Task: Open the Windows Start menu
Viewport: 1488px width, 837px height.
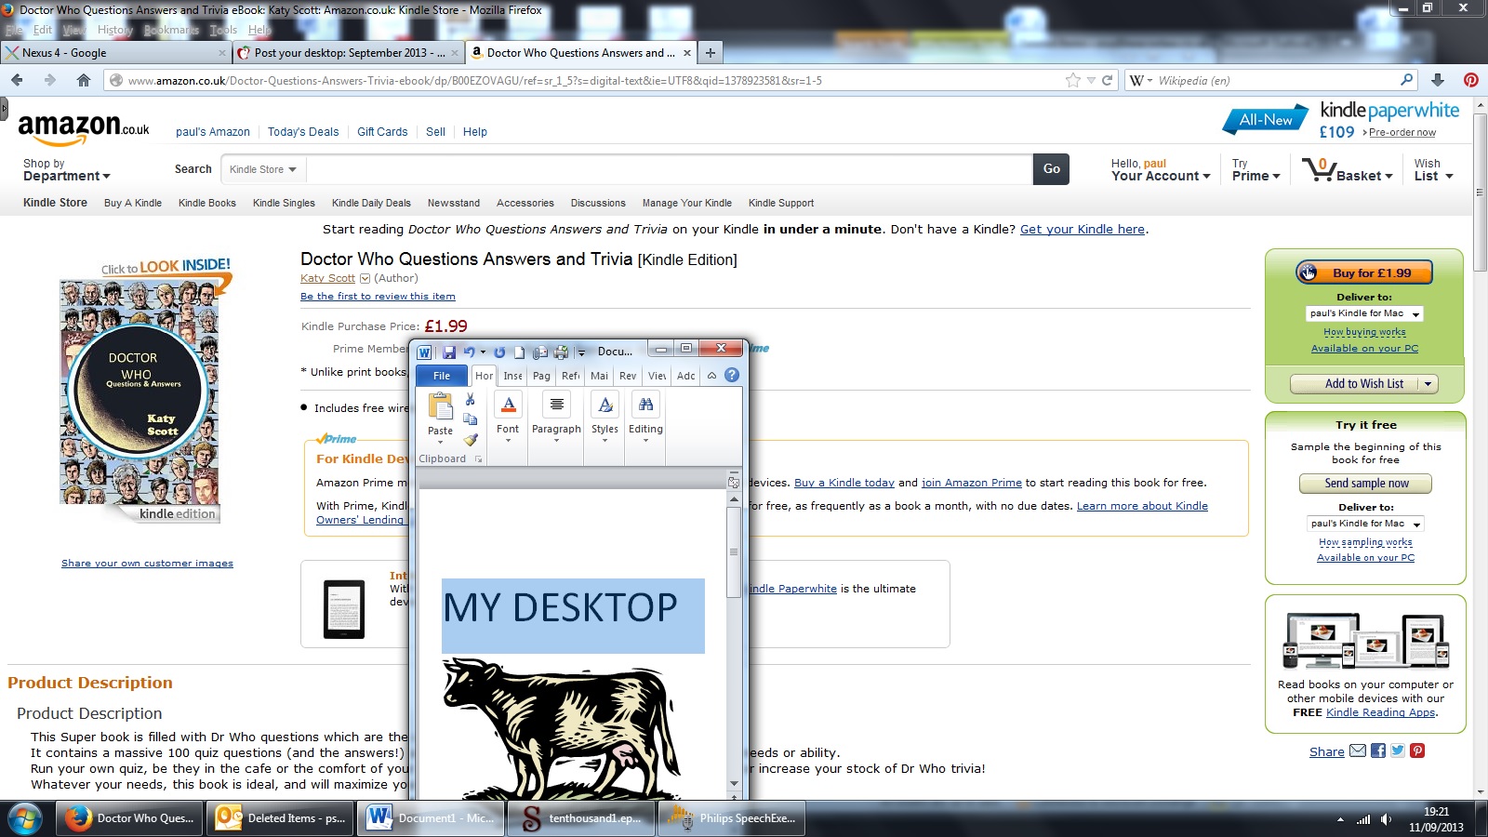Action: click(25, 818)
